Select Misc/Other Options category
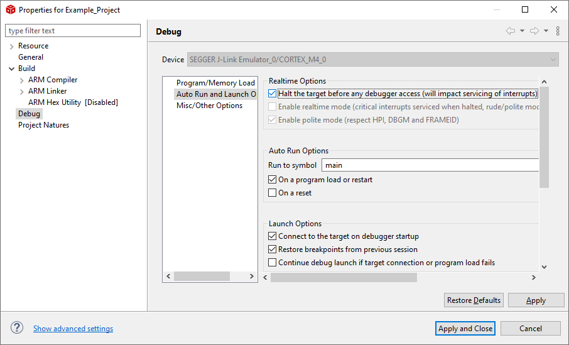The width and height of the screenshot is (569, 345). [x=209, y=106]
